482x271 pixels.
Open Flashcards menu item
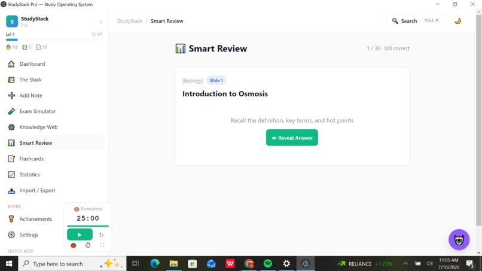54,159
